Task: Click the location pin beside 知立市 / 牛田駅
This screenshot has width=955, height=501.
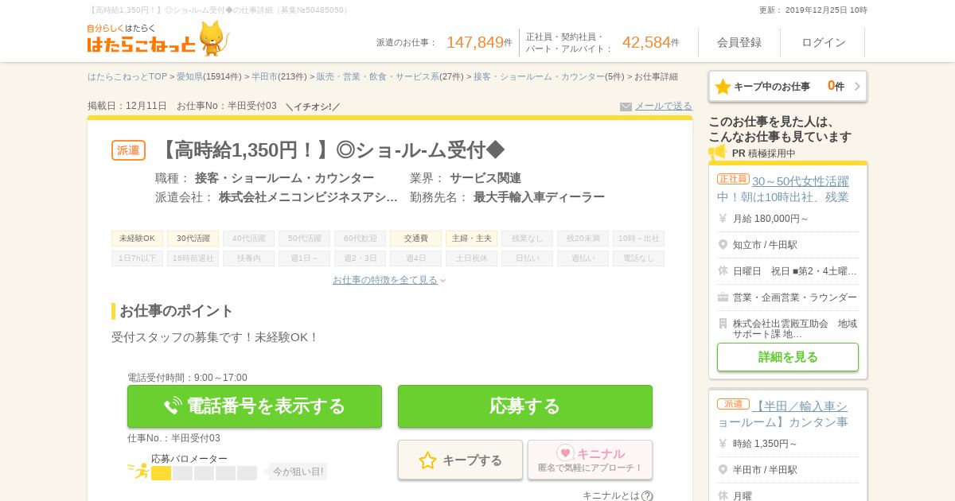Action: (x=723, y=245)
